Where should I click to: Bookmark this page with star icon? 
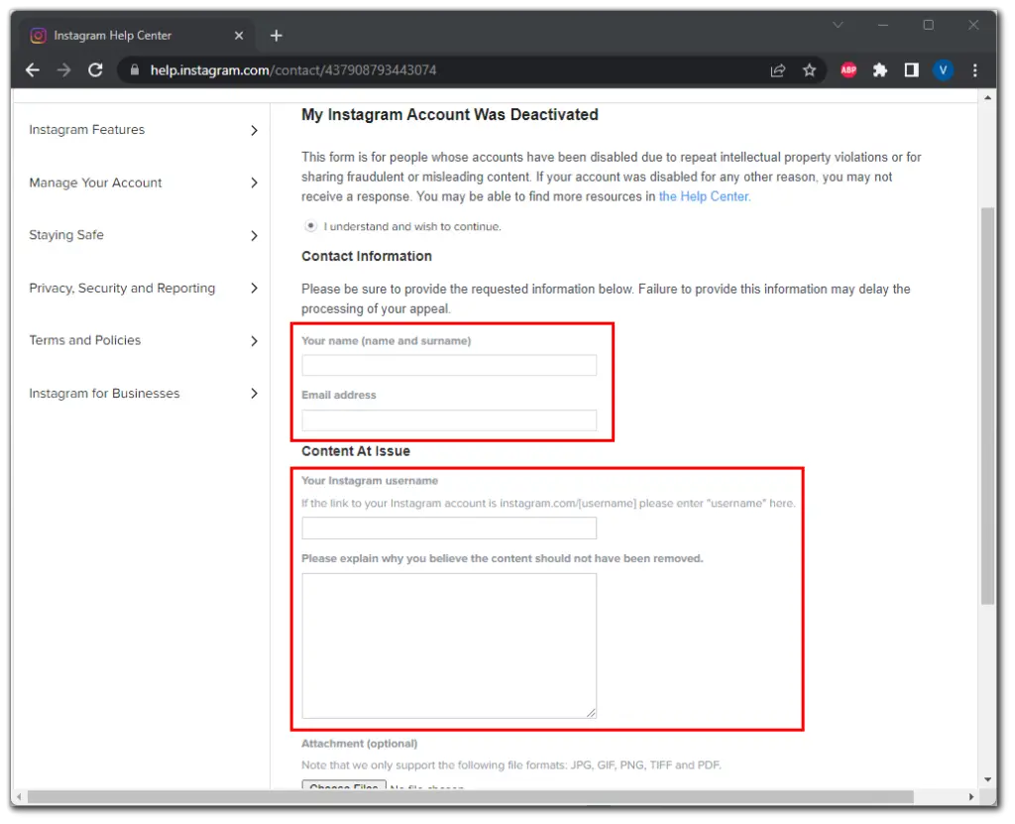(809, 70)
